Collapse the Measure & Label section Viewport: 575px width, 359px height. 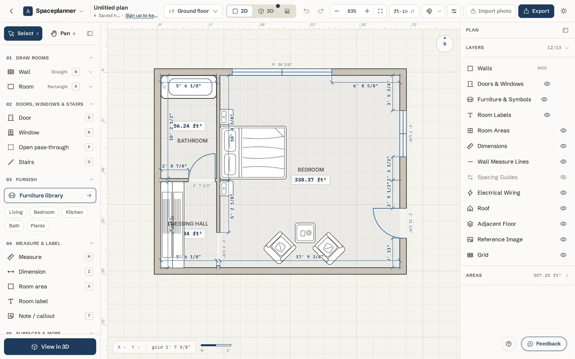pos(91,243)
